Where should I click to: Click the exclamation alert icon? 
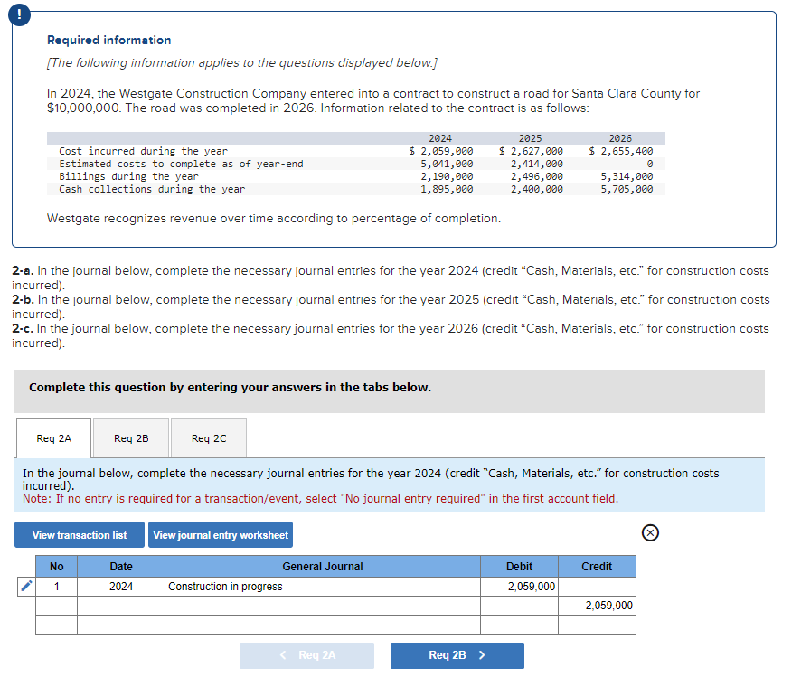point(19,14)
